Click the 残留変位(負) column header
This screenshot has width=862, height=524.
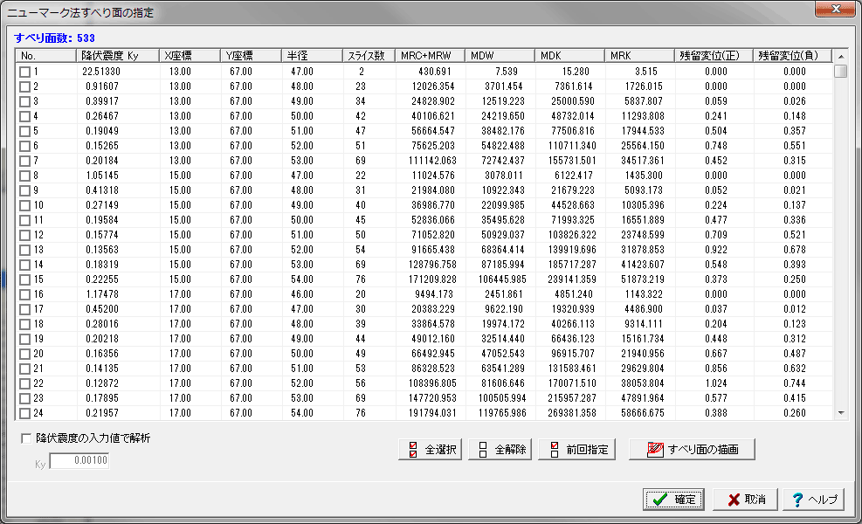click(792, 56)
